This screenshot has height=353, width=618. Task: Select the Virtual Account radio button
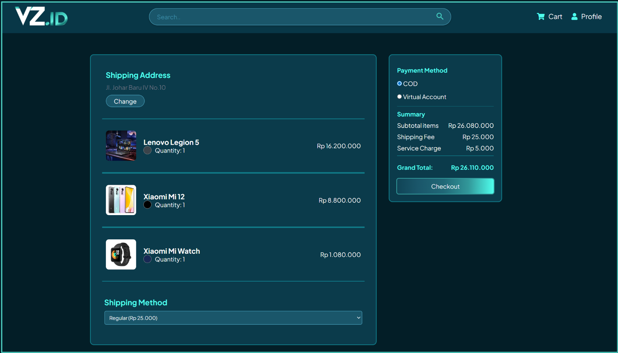399,97
